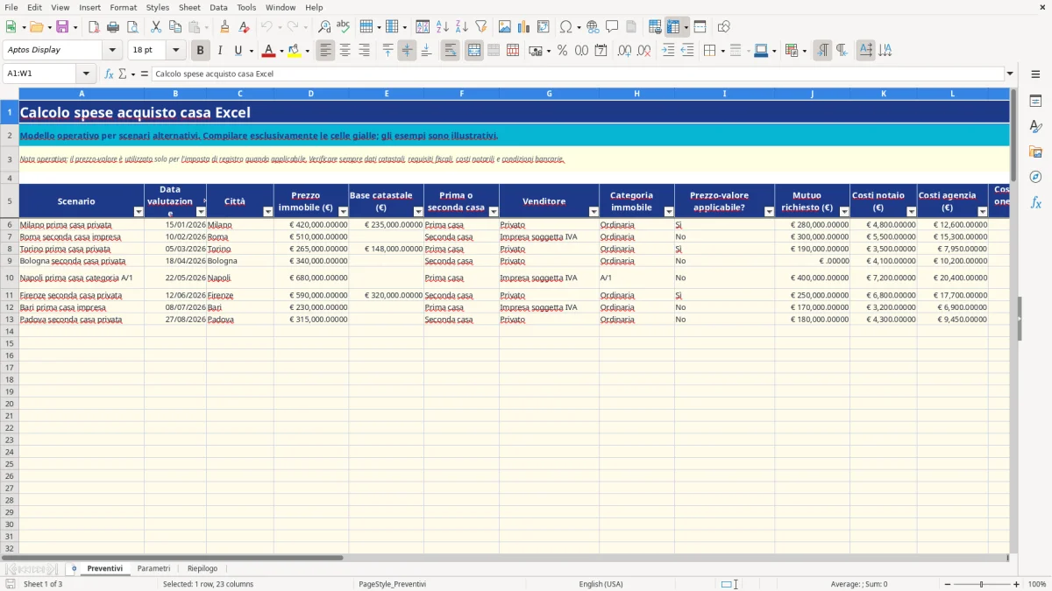This screenshot has width=1052, height=591.
Task: Expand the formula bar
Action: 1011,74
